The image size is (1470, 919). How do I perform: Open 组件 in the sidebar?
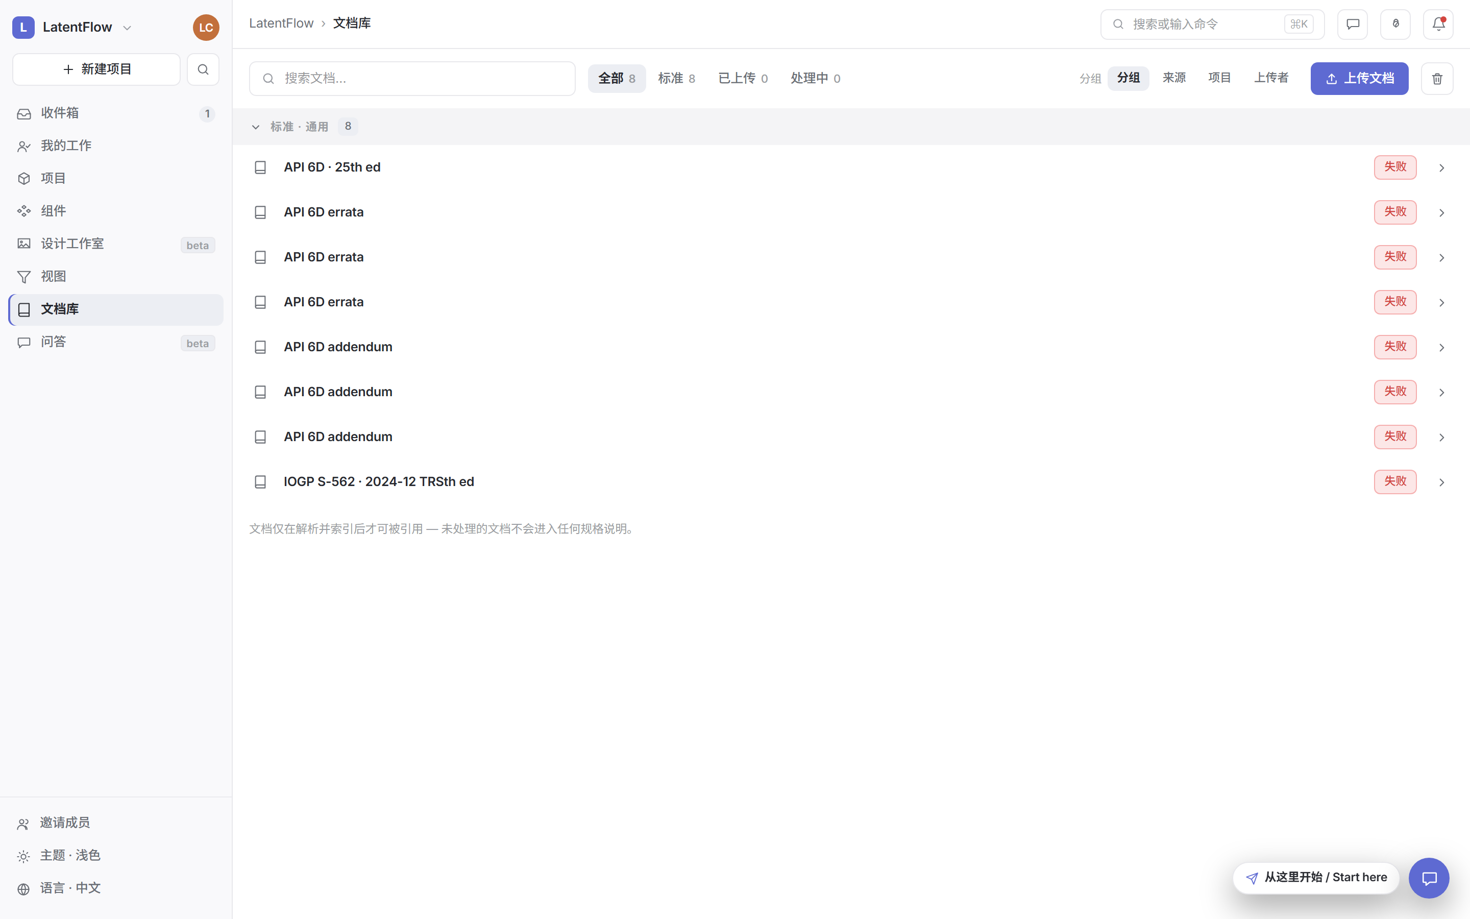coord(116,211)
